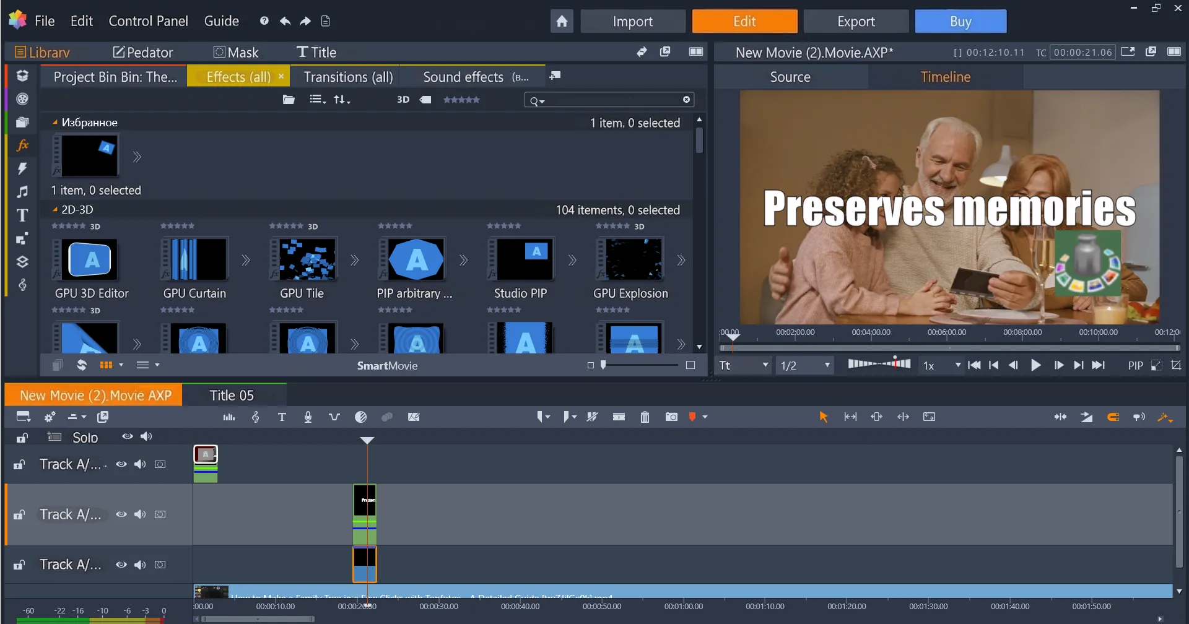Open the marker dropdown next to the flag
1189x624 pixels.
point(704,417)
